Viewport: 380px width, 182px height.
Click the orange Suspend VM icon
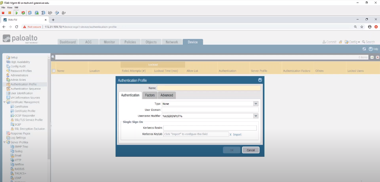click(x=10, y=13)
